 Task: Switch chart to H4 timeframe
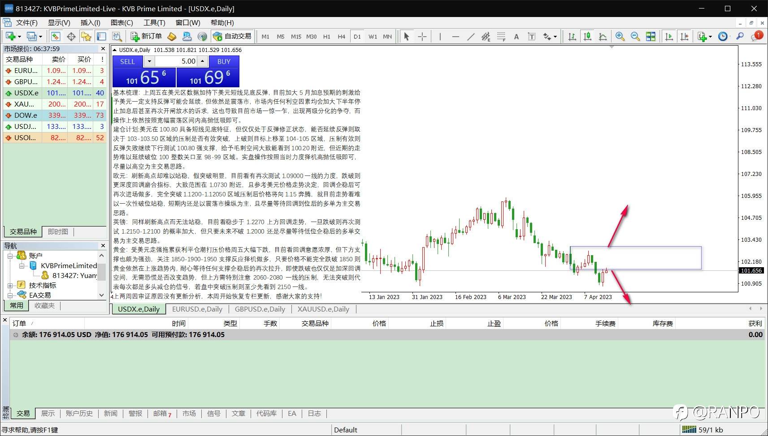(x=342, y=36)
